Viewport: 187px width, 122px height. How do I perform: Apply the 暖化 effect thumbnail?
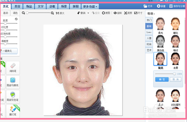(176, 24)
